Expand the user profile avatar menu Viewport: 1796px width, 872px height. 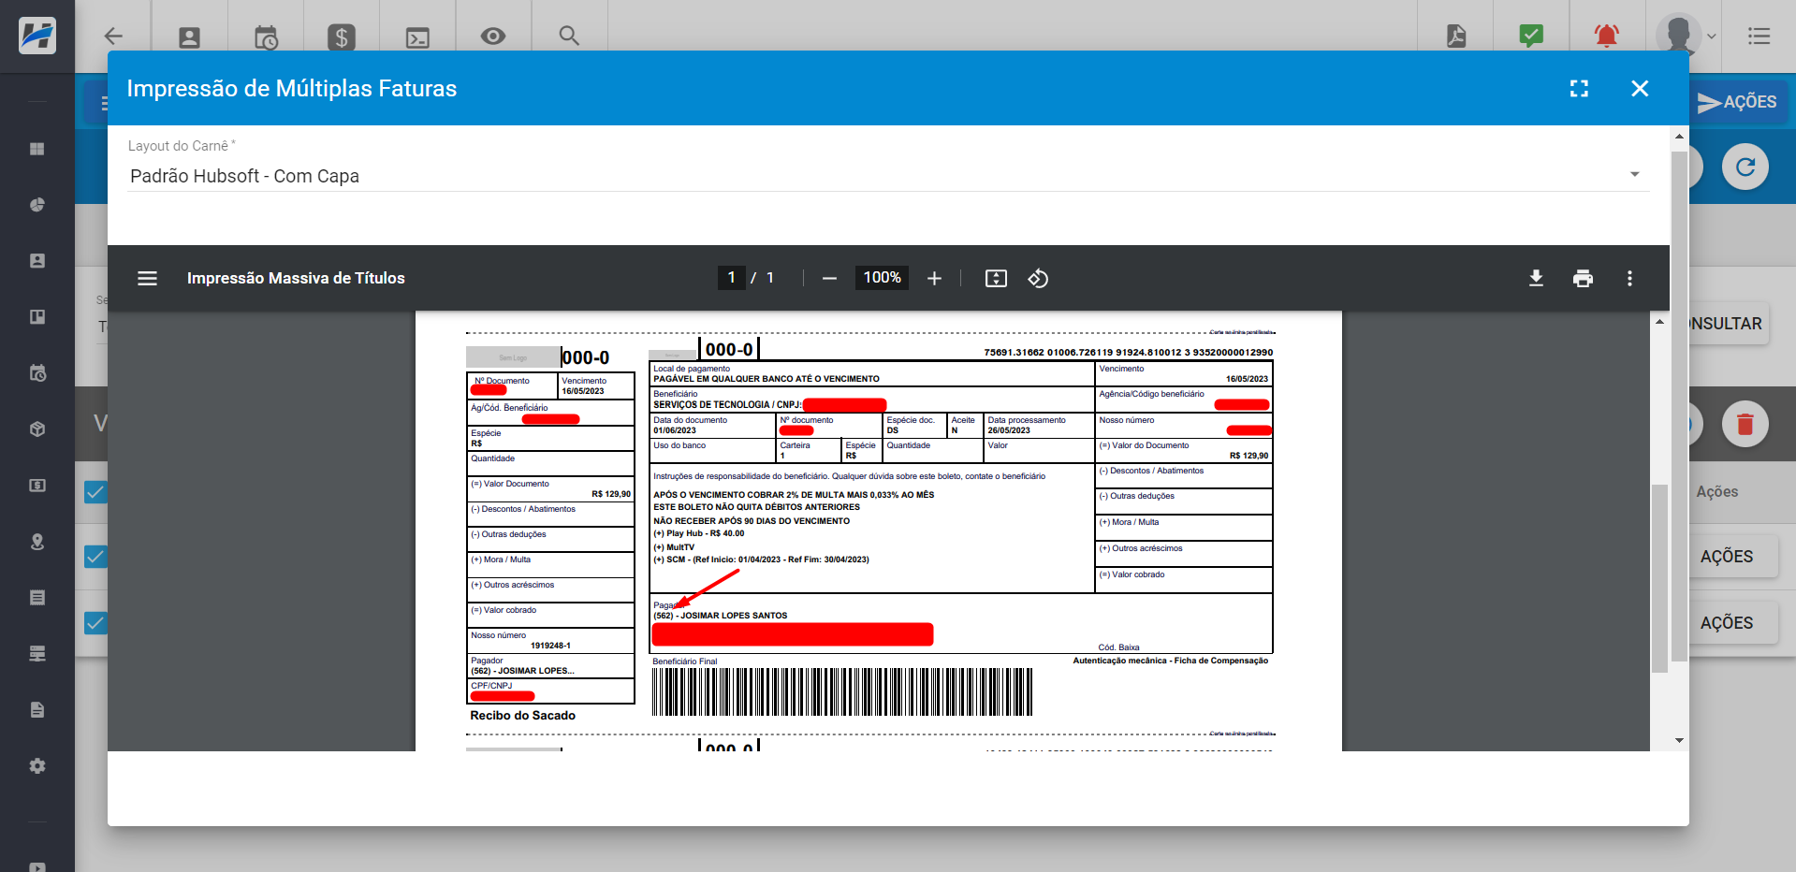(1685, 36)
